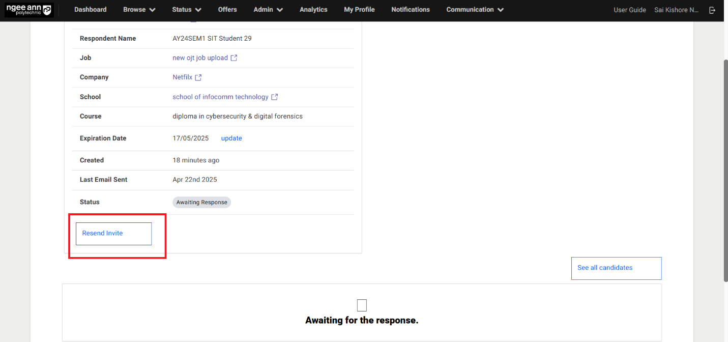
Task: Expand the Admin dropdown menu
Action: (x=267, y=9)
